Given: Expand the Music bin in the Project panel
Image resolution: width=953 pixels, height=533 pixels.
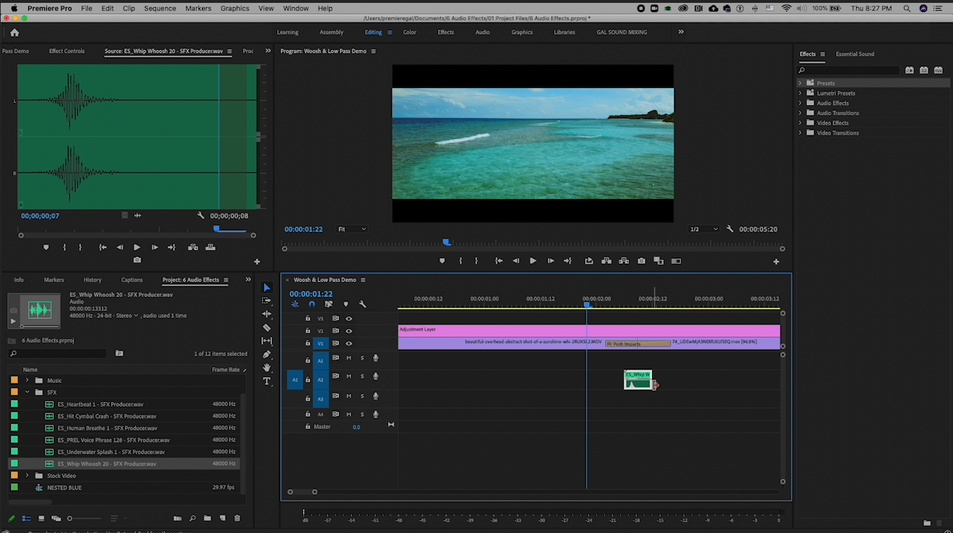Looking at the screenshot, I should click(27, 380).
